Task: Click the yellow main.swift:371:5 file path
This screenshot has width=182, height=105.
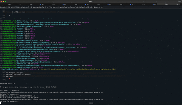Action: (78, 69)
